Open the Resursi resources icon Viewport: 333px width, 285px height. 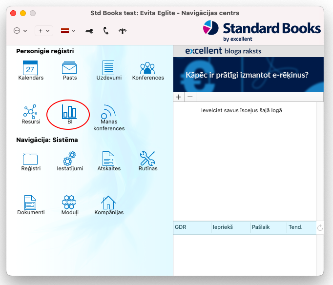click(x=31, y=111)
